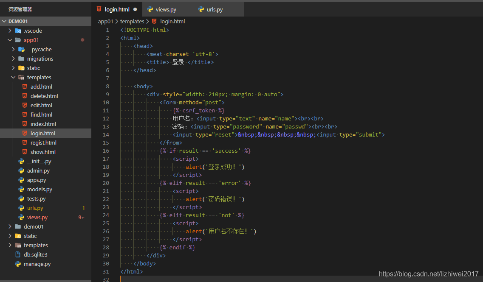Click the HTML5 icon beside delete.html
The width and height of the screenshot is (483, 282).
[x=25, y=96]
